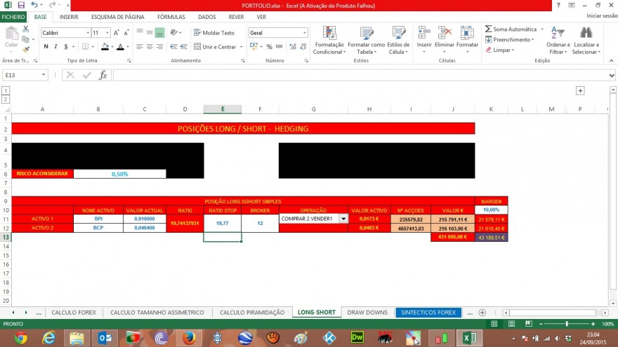Open the FÓRMULAS ribbon tab
This screenshot has height=347, width=618.
tap(171, 17)
